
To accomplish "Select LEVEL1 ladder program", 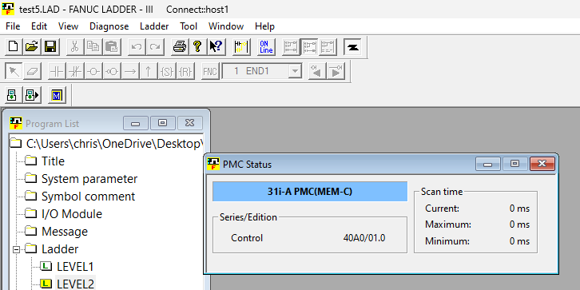I will coord(75,266).
